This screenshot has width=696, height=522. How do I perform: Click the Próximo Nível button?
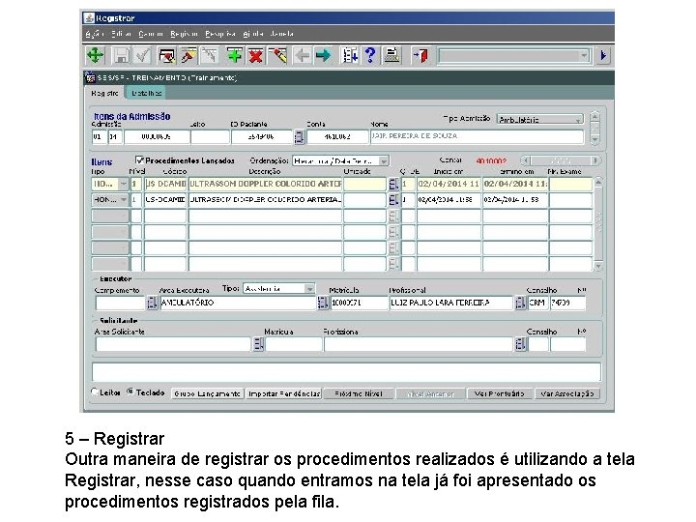point(359,393)
